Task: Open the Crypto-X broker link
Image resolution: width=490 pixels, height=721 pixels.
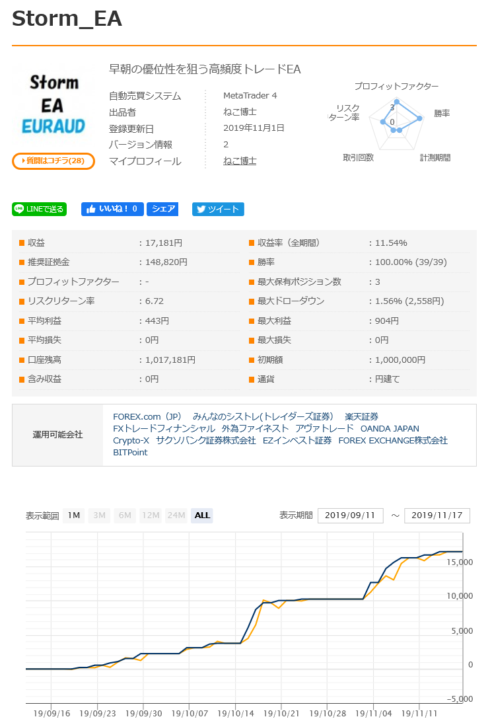Action: pos(131,441)
